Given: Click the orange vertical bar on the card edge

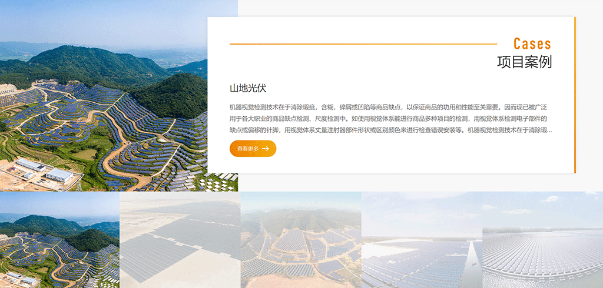Looking at the screenshot, I should [575, 95].
